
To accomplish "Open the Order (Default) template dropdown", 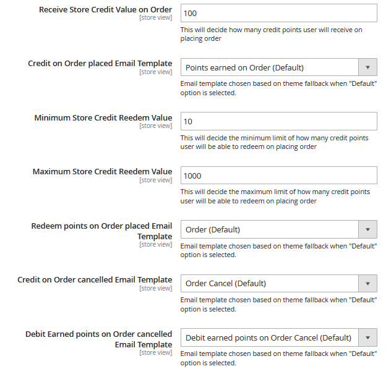I will pyautogui.click(x=270, y=229).
